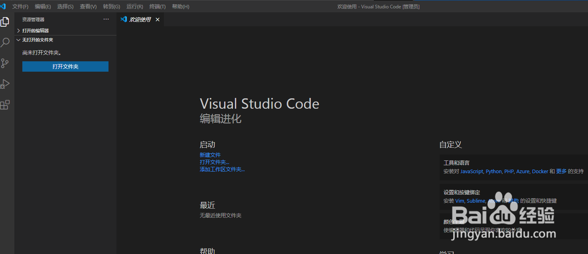588x254 pixels.
Task: Open the Search view icon
Action: pyautogui.click(x=5, y=43)
